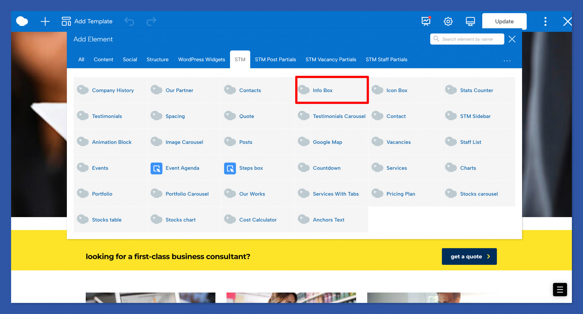Expand more tabs with ellipsis
This screenshot has height=314, width=583.
pos(507,61)
